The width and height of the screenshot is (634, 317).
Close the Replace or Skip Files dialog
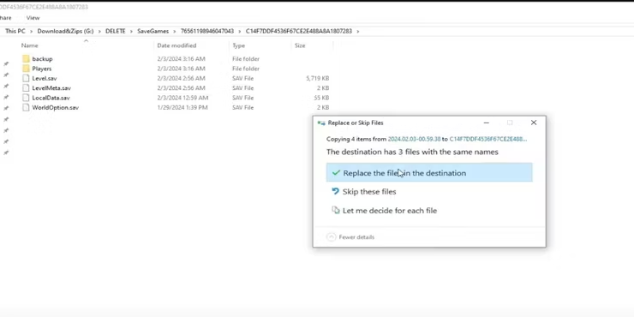[534, 123]
